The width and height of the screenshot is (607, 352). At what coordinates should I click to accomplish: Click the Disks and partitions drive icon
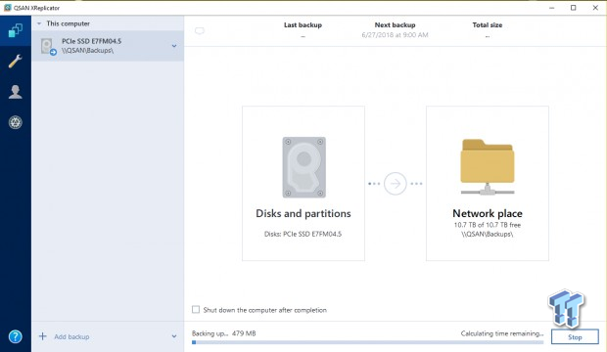(x=303, y=167)
